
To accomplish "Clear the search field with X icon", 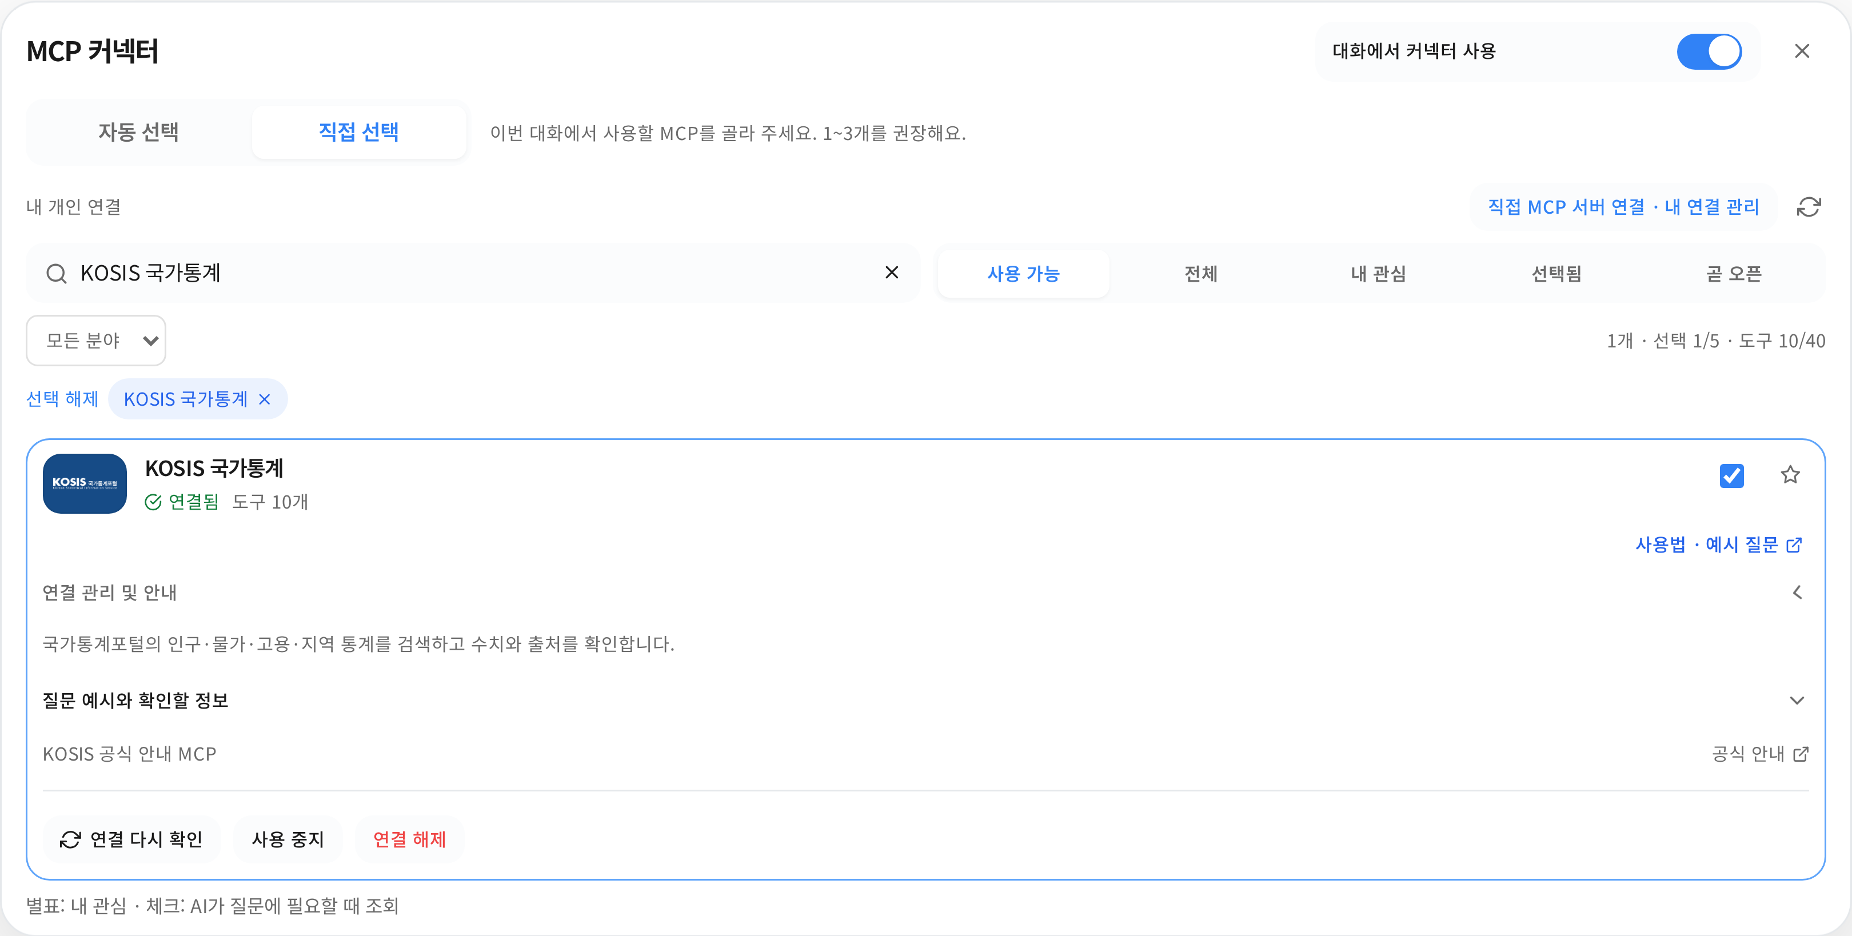I will [892, 273].
